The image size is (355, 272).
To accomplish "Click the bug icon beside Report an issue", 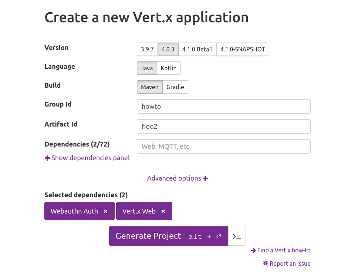I will [266, 263].
